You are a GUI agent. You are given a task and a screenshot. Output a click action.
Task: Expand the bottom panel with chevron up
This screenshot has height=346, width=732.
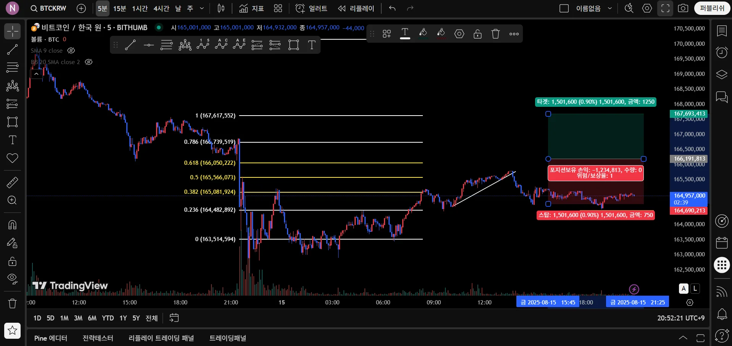point(683,338)
